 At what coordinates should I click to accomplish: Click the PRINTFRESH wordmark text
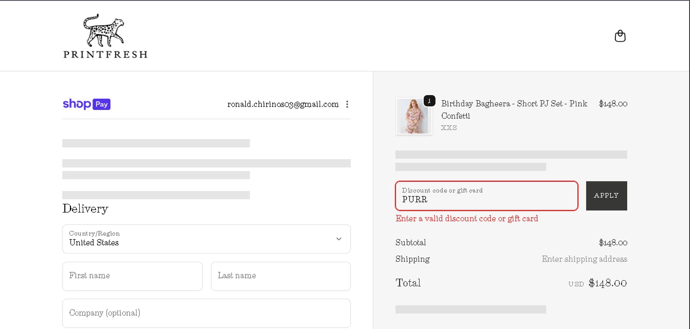point(105,54)
